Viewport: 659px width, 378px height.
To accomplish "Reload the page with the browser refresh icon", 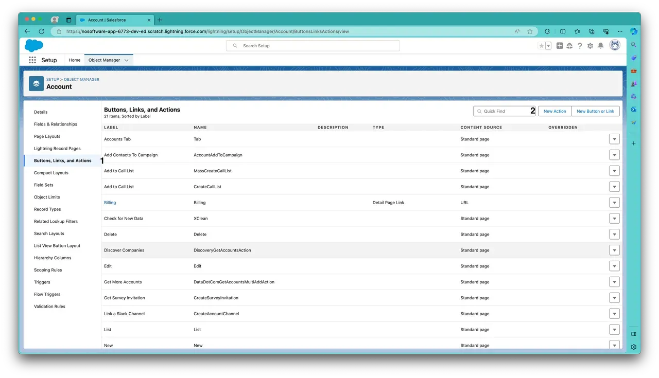I will (41, 31).
